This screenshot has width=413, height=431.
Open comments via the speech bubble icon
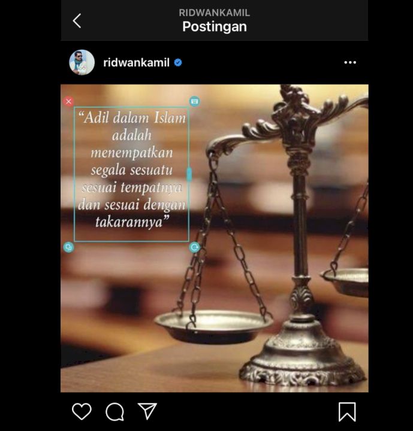pos(114,412)
